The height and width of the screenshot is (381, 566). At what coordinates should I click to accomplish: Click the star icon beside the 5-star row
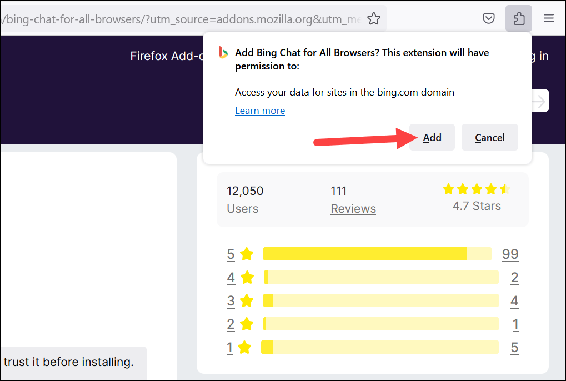point(247,254)
